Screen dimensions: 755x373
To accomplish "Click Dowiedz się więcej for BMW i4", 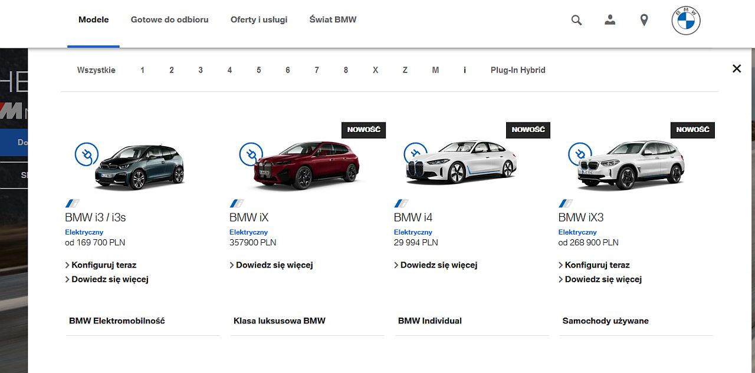I will (439, 265).
